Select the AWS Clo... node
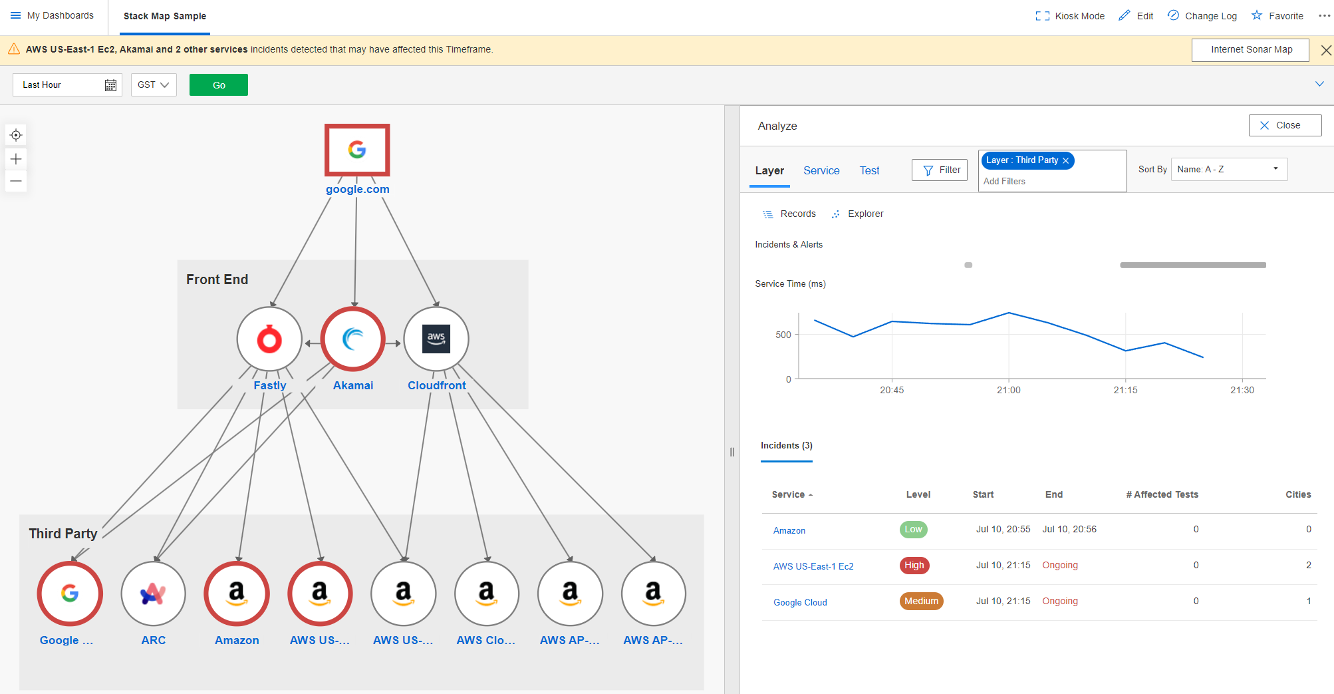 click(x=487, y=594)
